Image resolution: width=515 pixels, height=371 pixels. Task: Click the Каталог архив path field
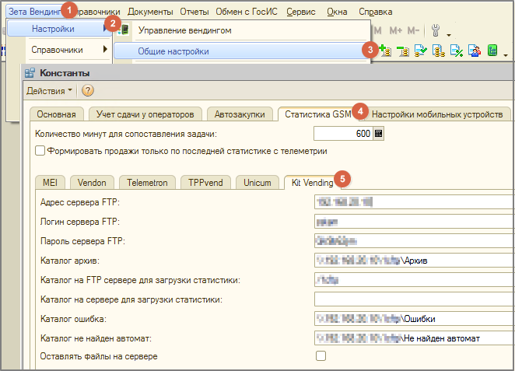point(415,261)
